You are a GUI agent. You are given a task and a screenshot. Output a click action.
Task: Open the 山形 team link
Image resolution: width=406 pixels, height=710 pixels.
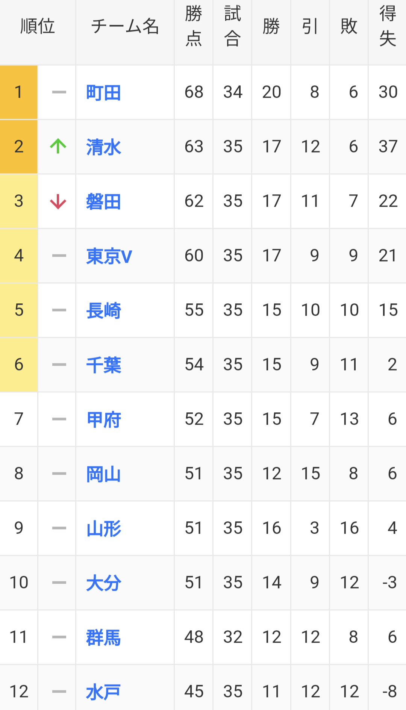pyautogui.click(x=103, y=528)
